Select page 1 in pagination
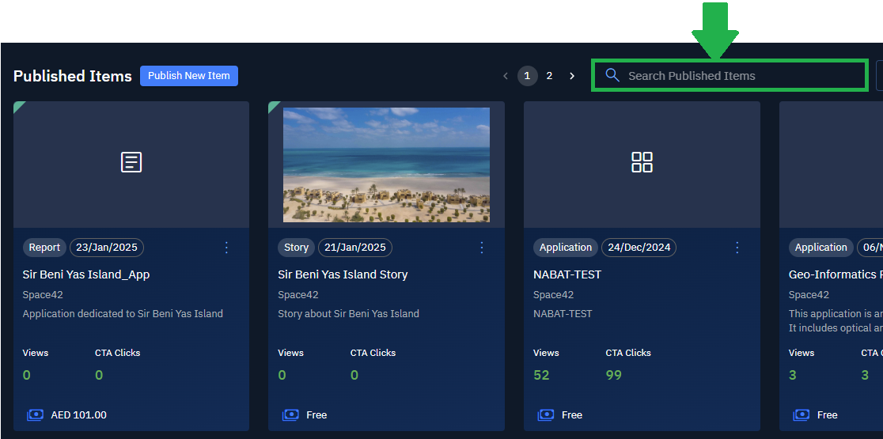The height and width of the screenshot is (439, 883). click(x=527, y=76)
